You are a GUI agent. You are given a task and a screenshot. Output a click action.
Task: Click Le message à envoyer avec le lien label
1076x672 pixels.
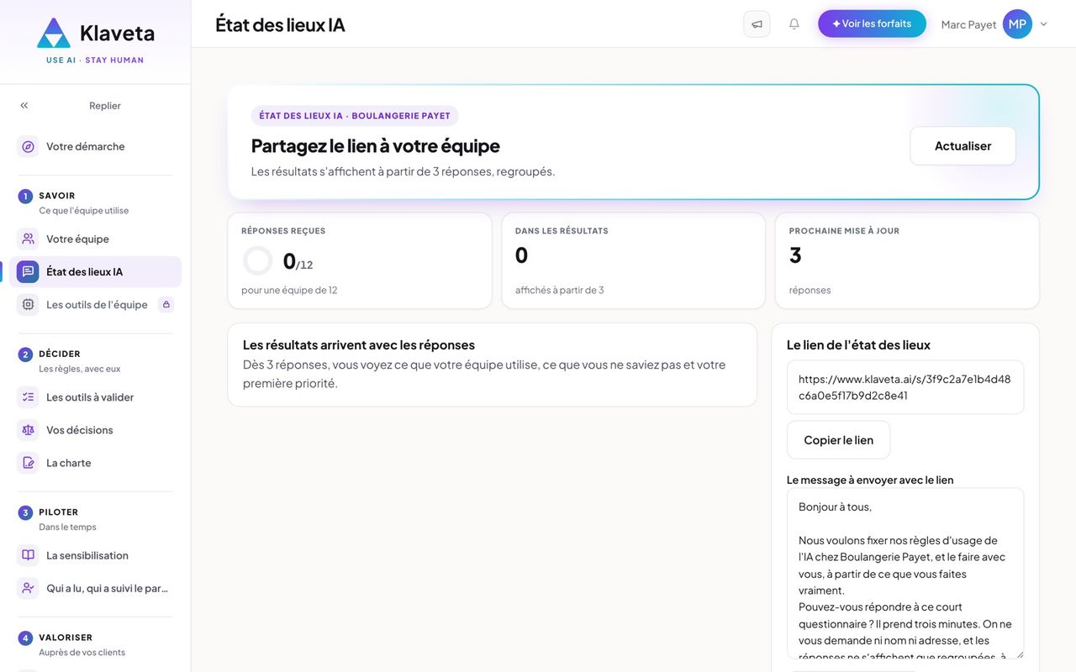click(870, 480)
